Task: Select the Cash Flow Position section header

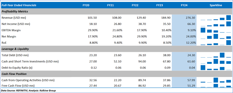Action: tap(116, 74)
